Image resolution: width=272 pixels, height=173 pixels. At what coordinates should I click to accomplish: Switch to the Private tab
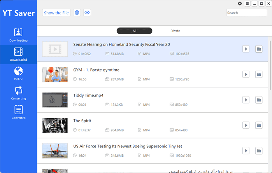(x=175, y=31)
